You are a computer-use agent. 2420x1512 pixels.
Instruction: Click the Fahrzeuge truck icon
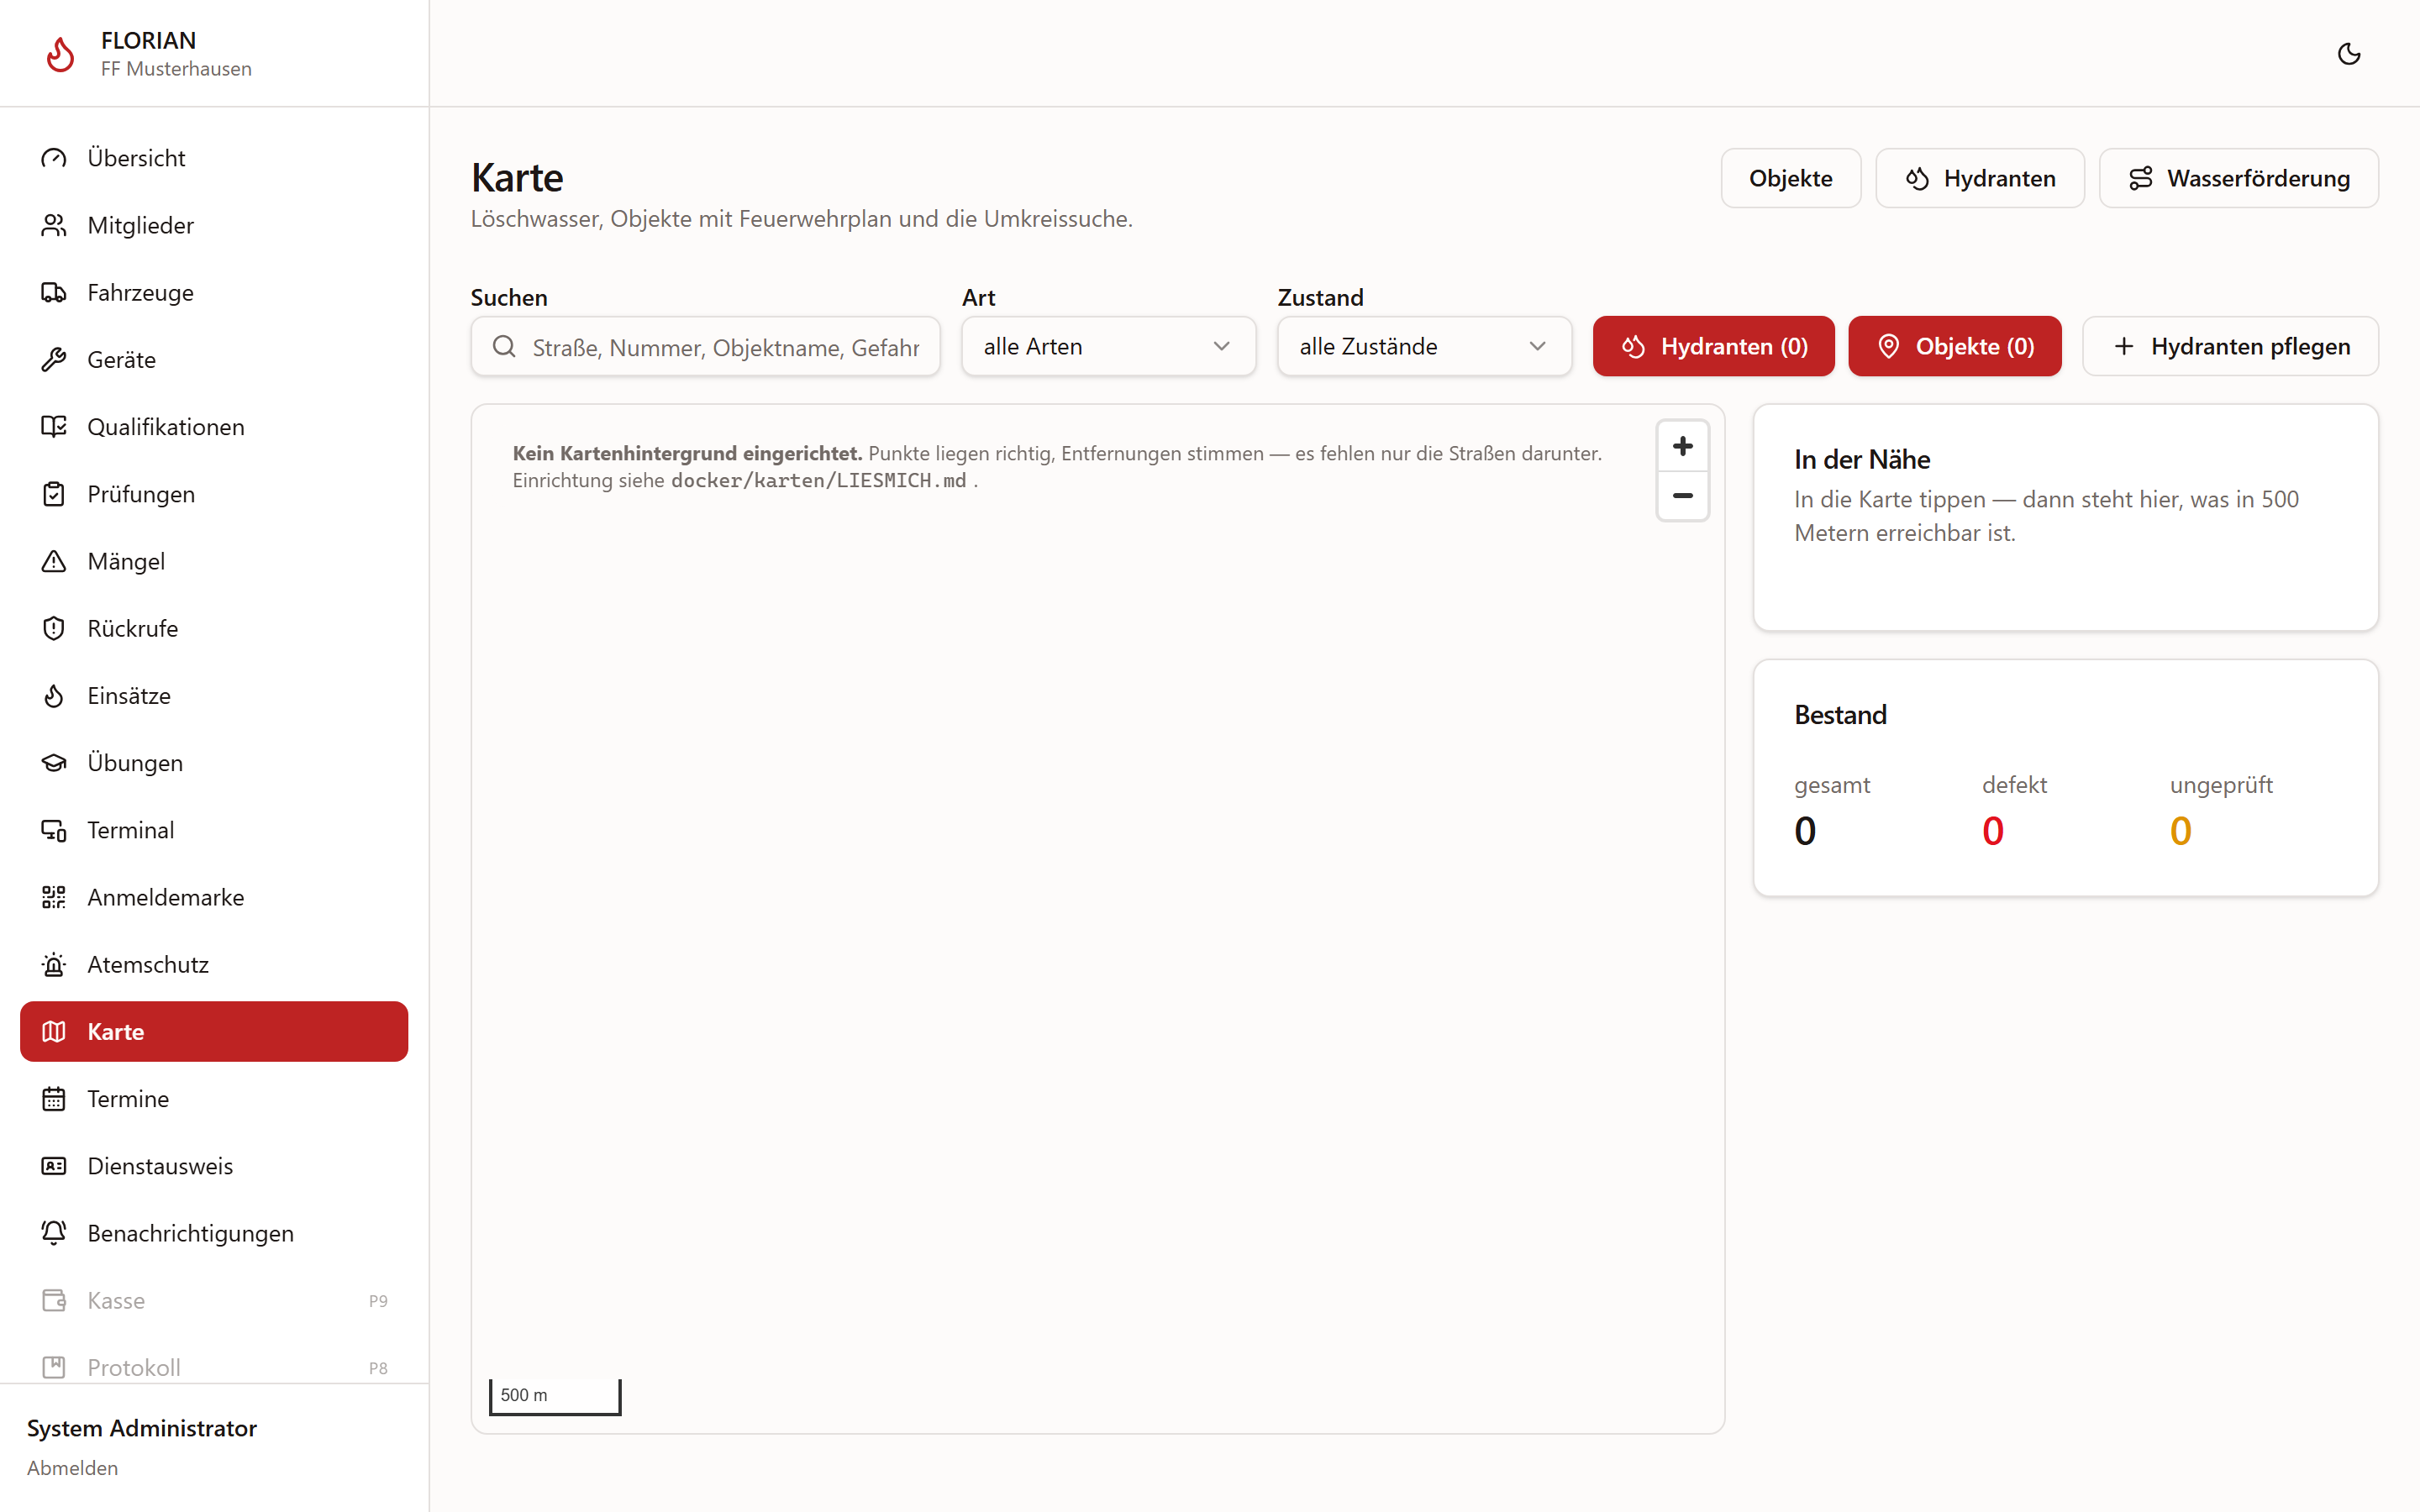(x=54, y=292)
